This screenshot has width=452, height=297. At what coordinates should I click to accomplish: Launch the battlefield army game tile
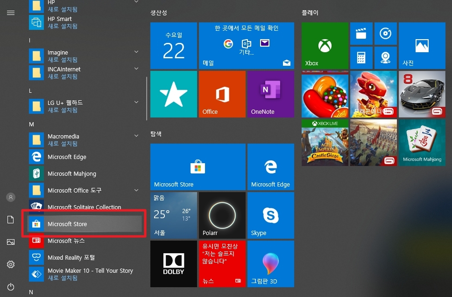[x=373, y=143]
